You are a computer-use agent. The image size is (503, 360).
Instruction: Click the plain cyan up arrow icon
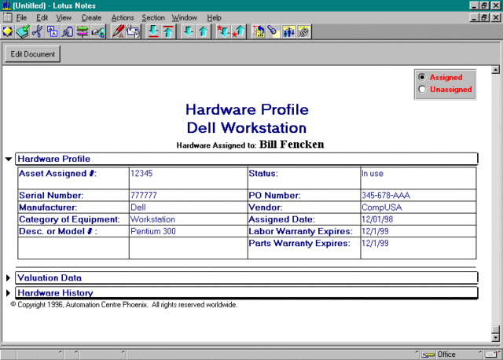(204, 31)
